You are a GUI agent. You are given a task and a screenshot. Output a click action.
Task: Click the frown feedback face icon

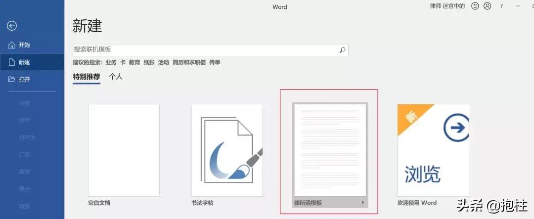[x=488, y=6]
